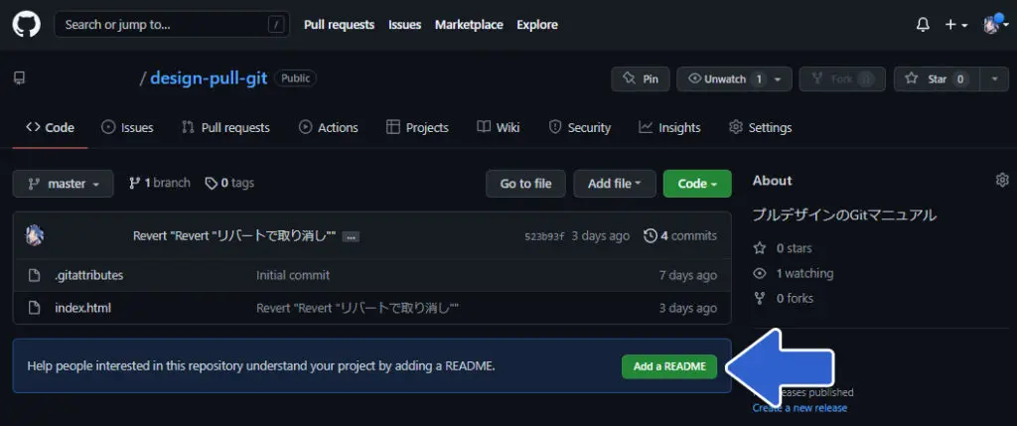This screenshot has height=426, width=1017.
Task: Click the About settings gear icon
Action: point(1001,180)
